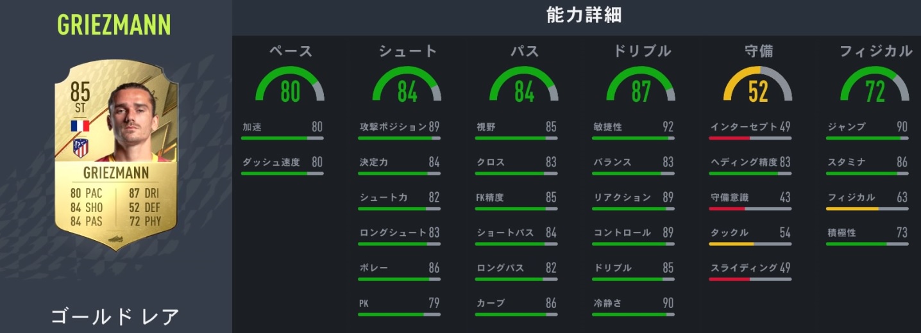Click the French flag on the card
The image size is (921, 333).
pos(80,126)
